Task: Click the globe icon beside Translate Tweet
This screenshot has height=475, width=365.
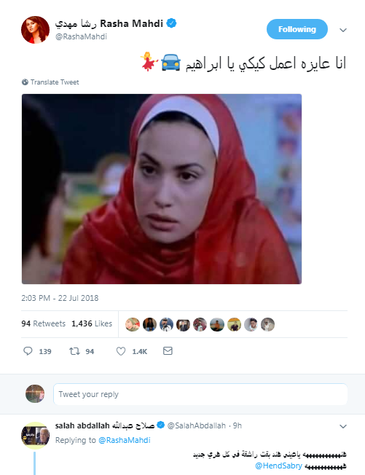Action: 25,82
